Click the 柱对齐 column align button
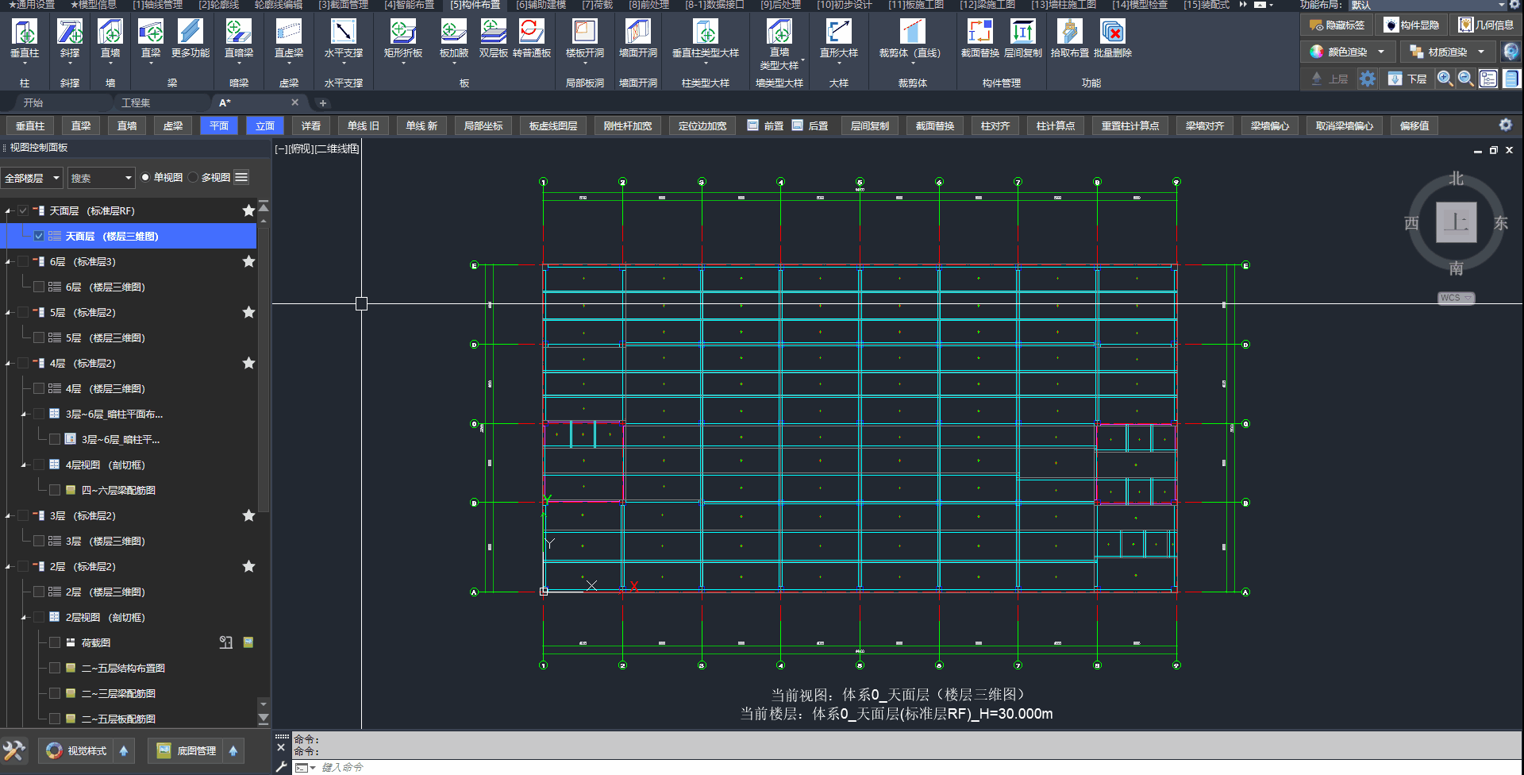This screenshot has width=1524, height=775. (995, 126)
